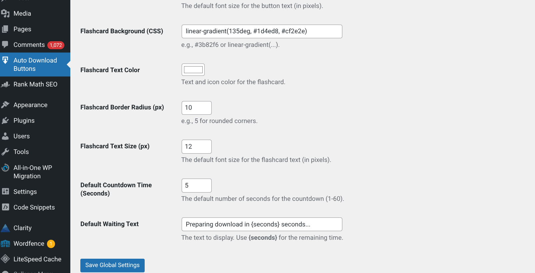Go to All-in-One WP Migration

click(32, 172)
